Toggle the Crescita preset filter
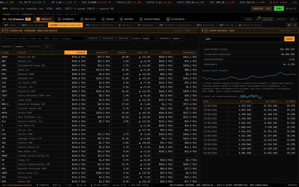The image size is (299, 187). pyautogui.click(x=93, y=38)
